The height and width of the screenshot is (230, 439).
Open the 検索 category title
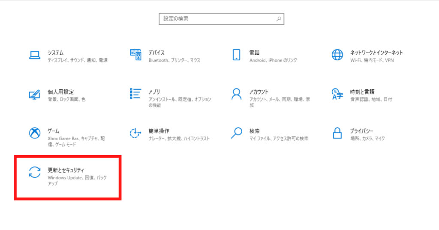coord(255,131)
